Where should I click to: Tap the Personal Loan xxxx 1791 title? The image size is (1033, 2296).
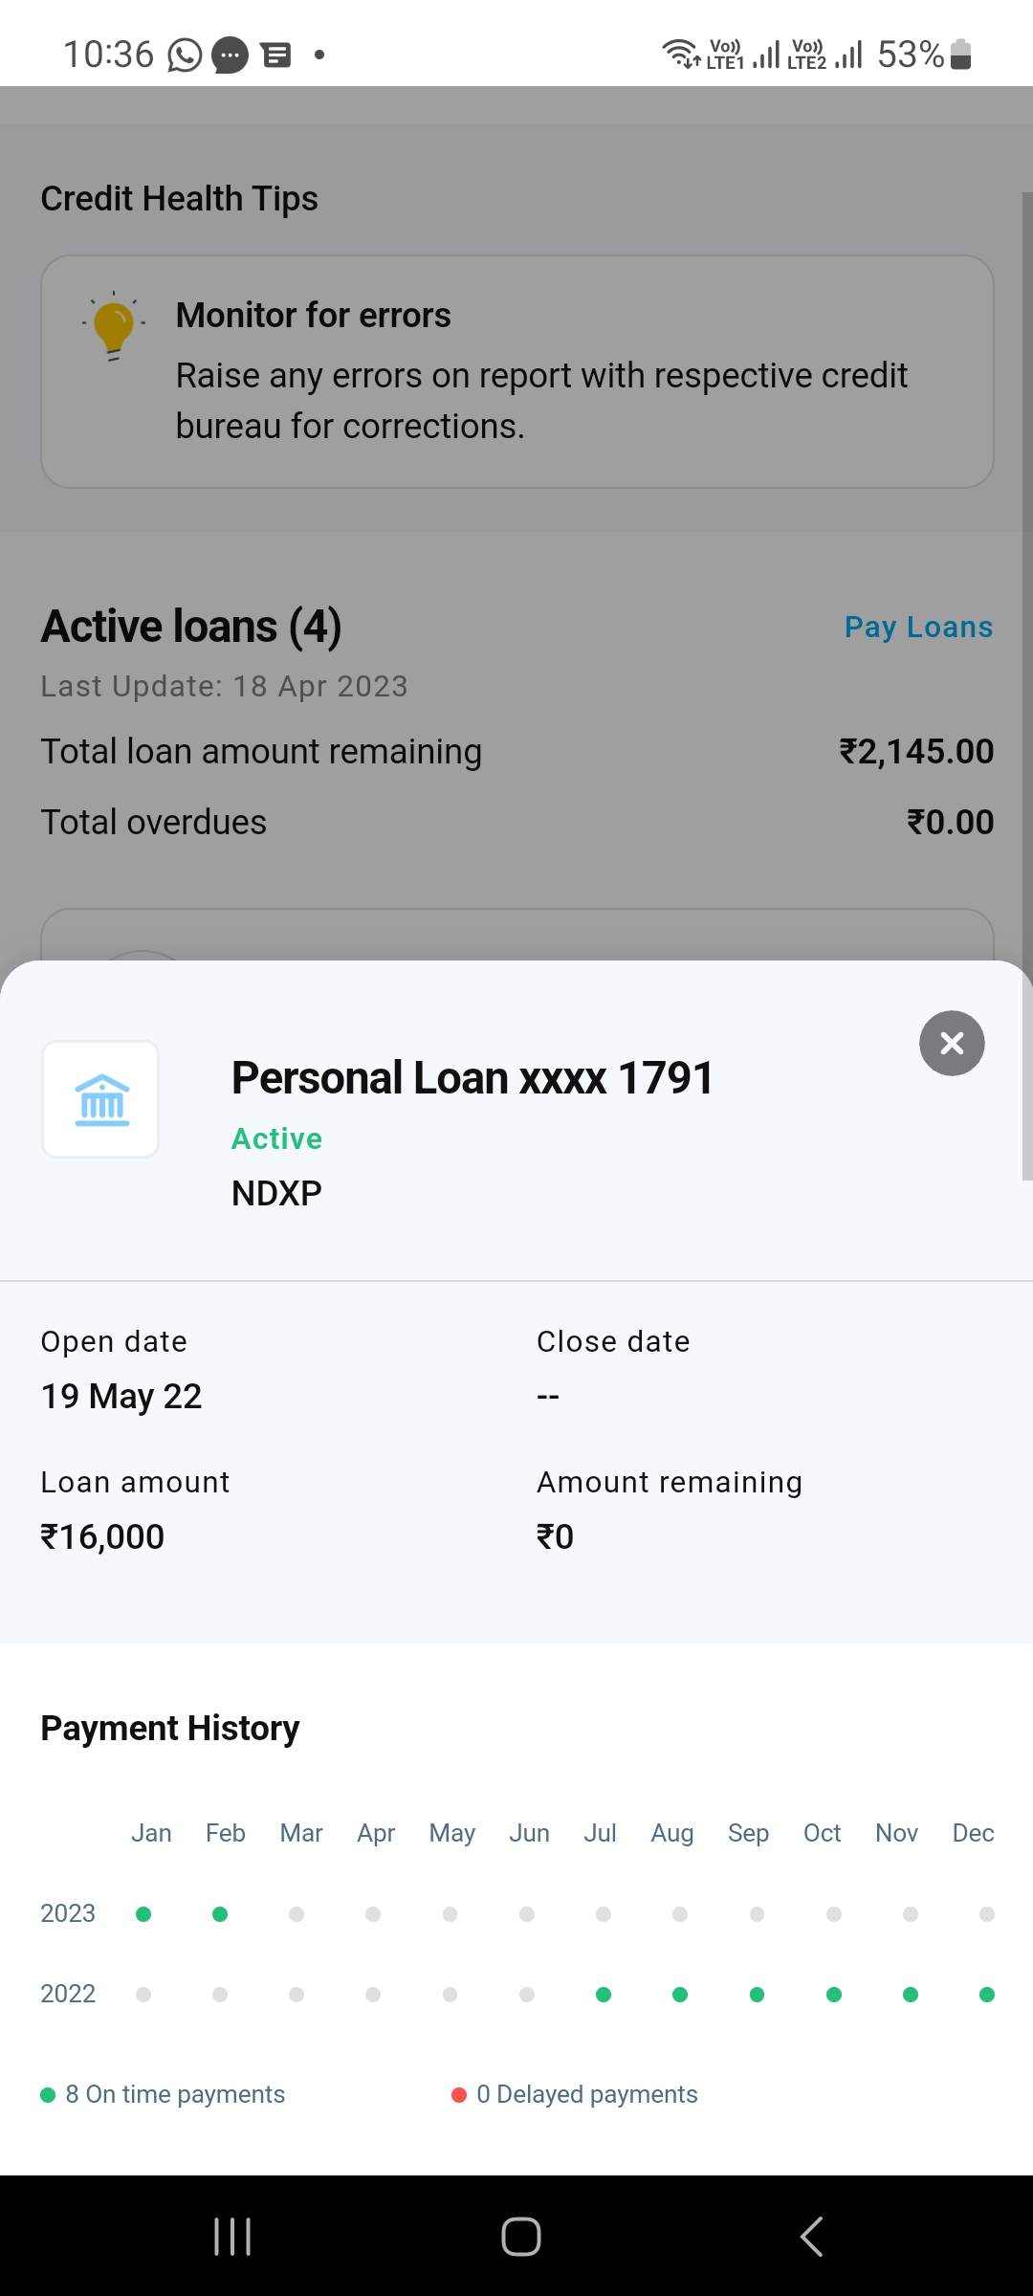coord(473,1078)
